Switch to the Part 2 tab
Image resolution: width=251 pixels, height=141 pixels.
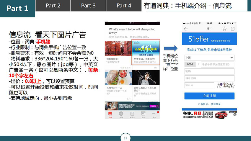click(53, 6)
